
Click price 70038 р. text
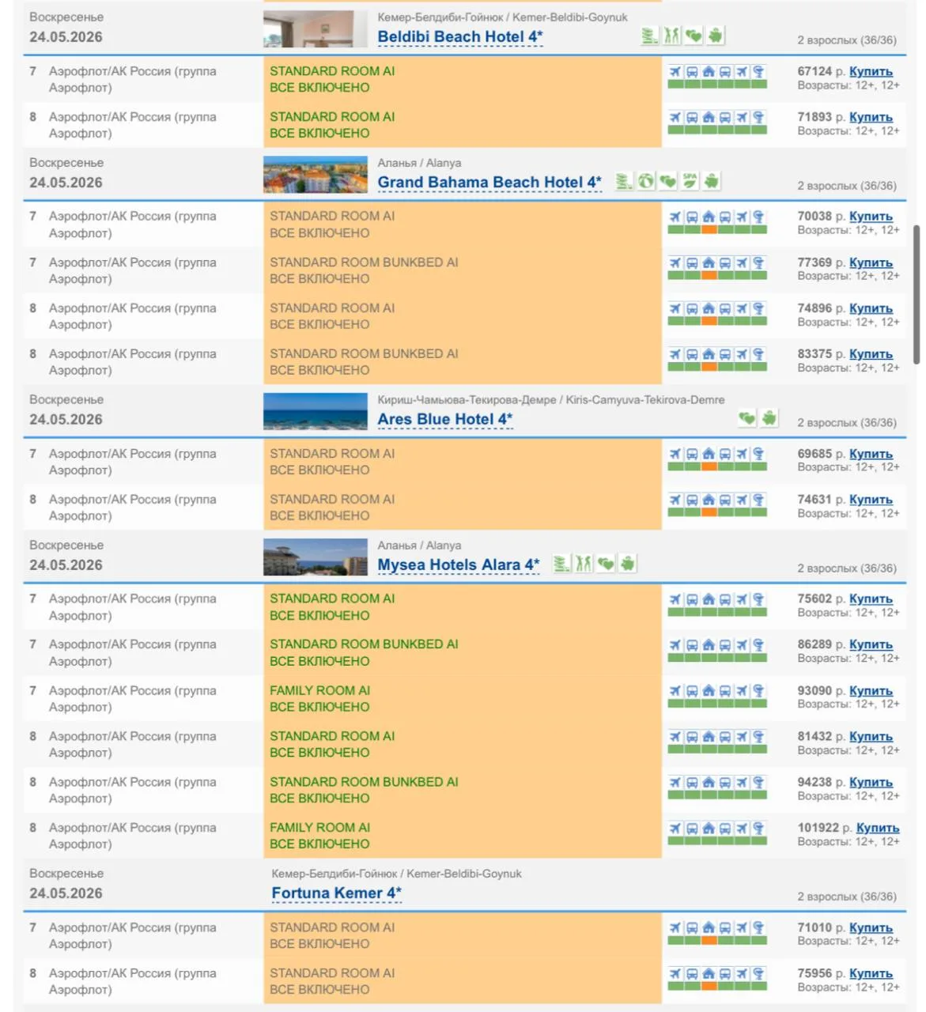(x=821, y=217)
